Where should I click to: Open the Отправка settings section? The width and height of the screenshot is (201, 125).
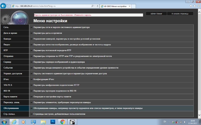point(15,56)
